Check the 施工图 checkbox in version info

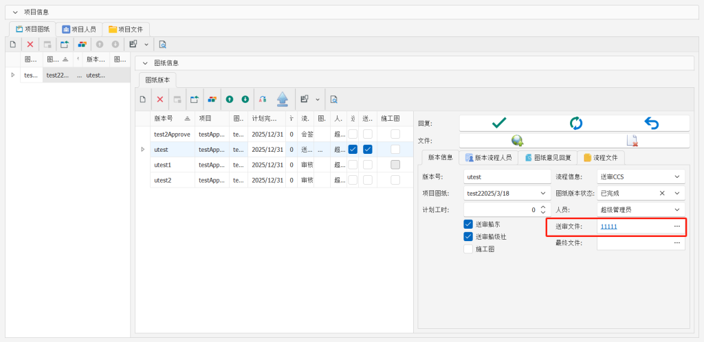point(468,249)
